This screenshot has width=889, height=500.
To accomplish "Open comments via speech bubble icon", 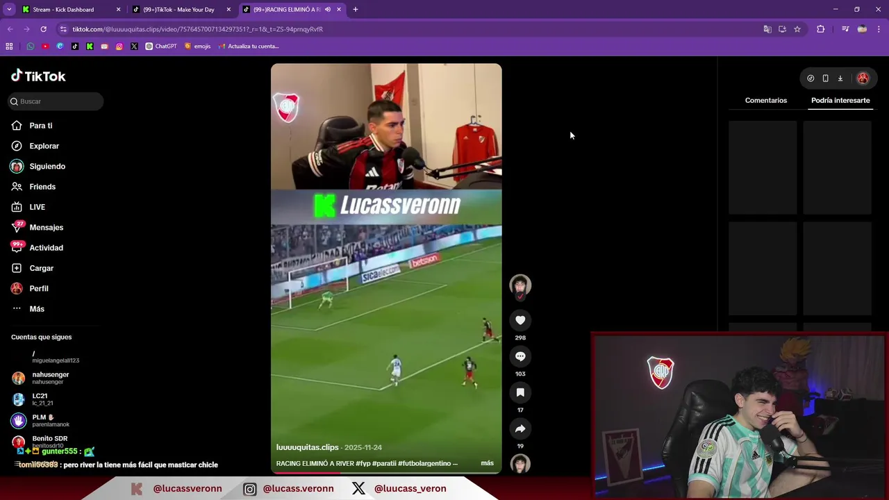I will (x=520, y=356).
